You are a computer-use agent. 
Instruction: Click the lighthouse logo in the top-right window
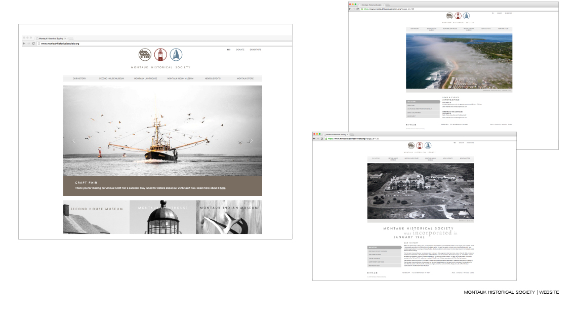click(x=458, y=16)
